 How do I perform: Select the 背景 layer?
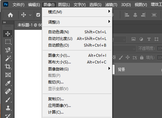(x=137, y=69)
